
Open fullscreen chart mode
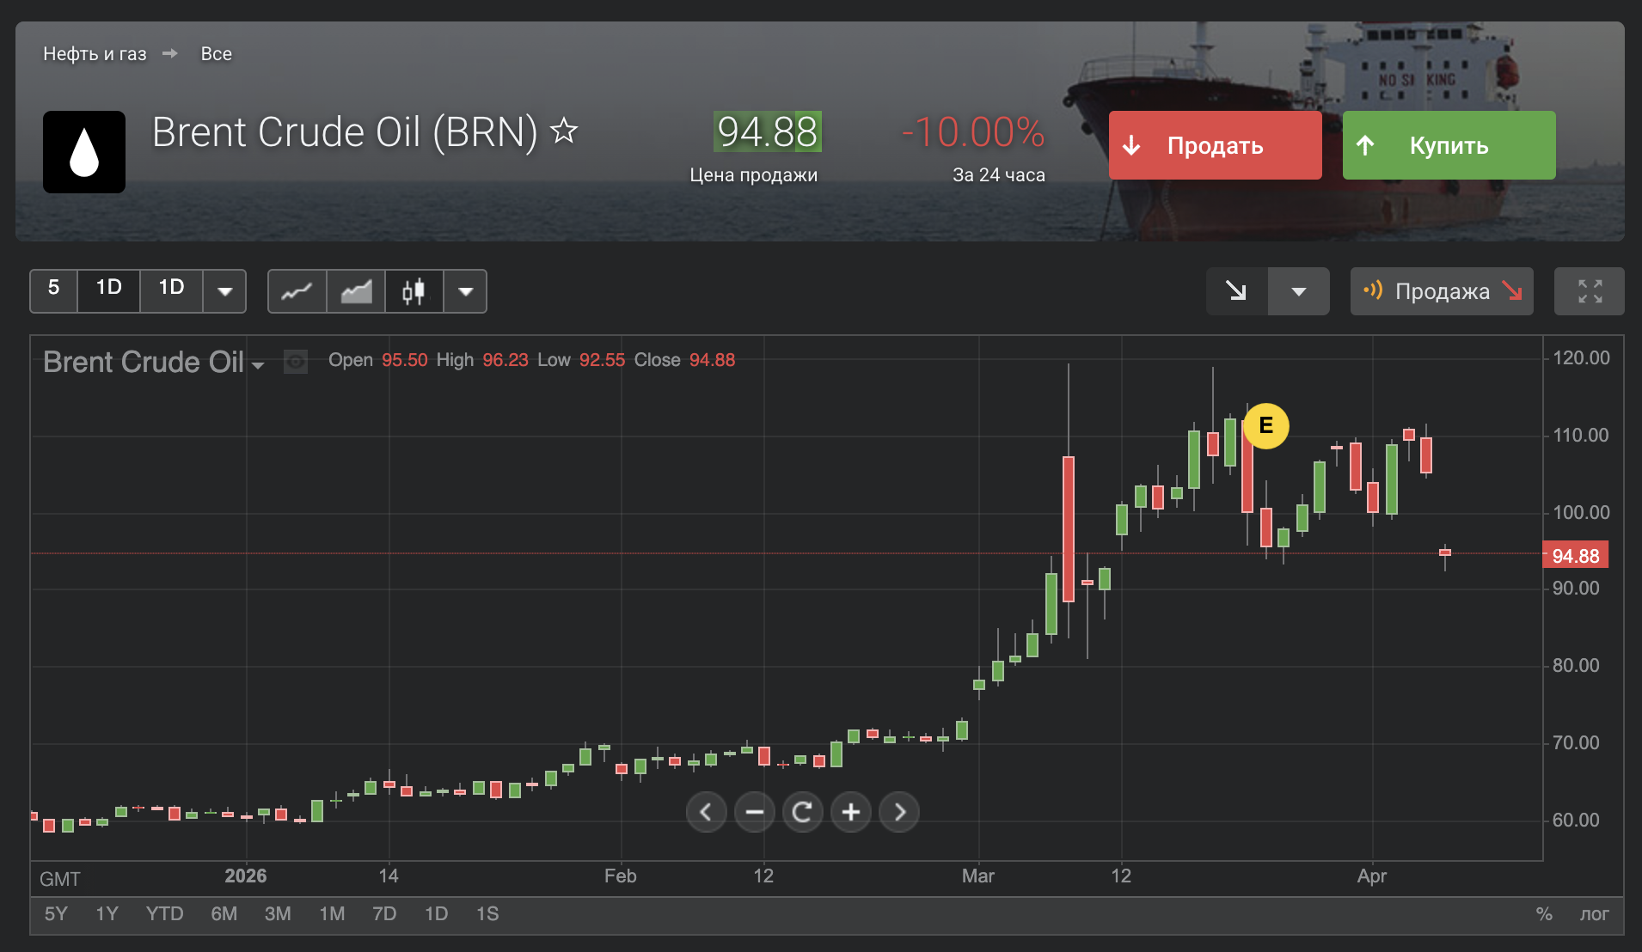tap(1589, 291)
